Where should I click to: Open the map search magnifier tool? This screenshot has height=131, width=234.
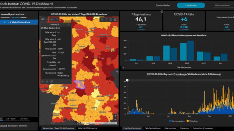102,20
